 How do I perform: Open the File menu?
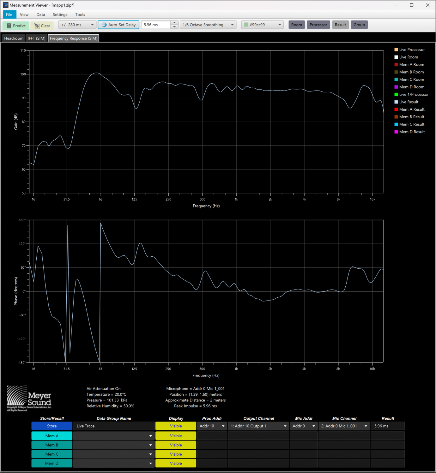(x=9, y=15)
